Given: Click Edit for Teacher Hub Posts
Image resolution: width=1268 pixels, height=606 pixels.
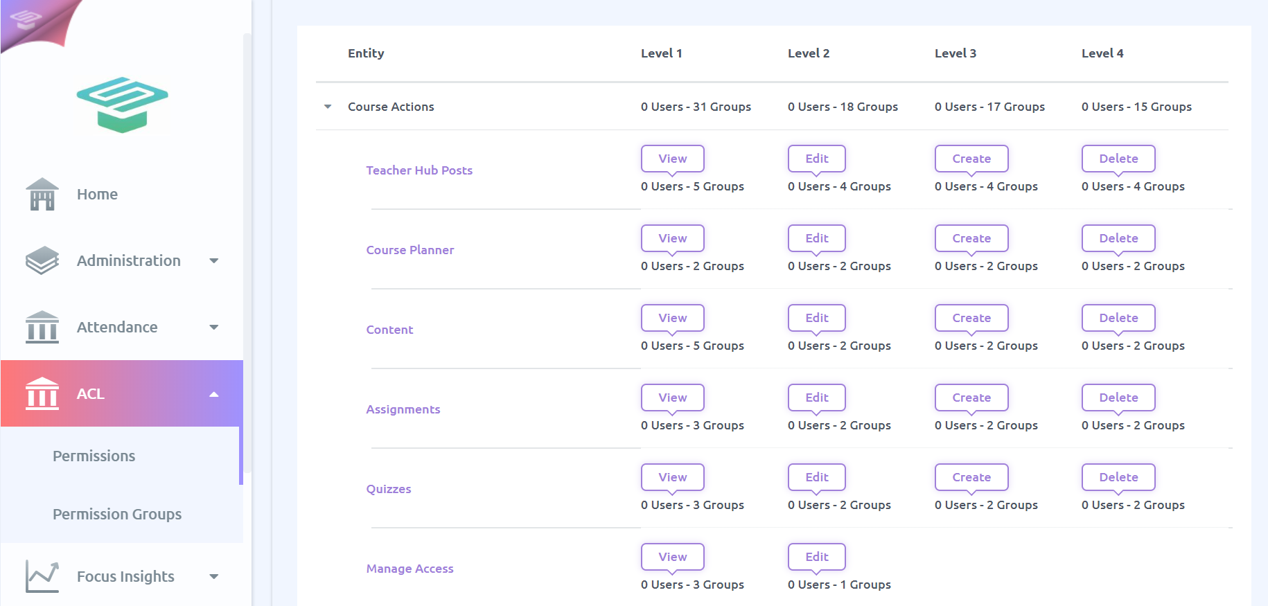Looking at the screenshot, I should coord(817,159).
